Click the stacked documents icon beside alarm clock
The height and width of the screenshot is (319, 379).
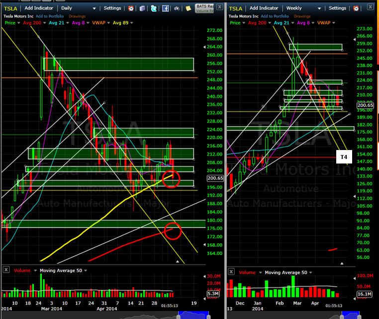pos(142,8)
